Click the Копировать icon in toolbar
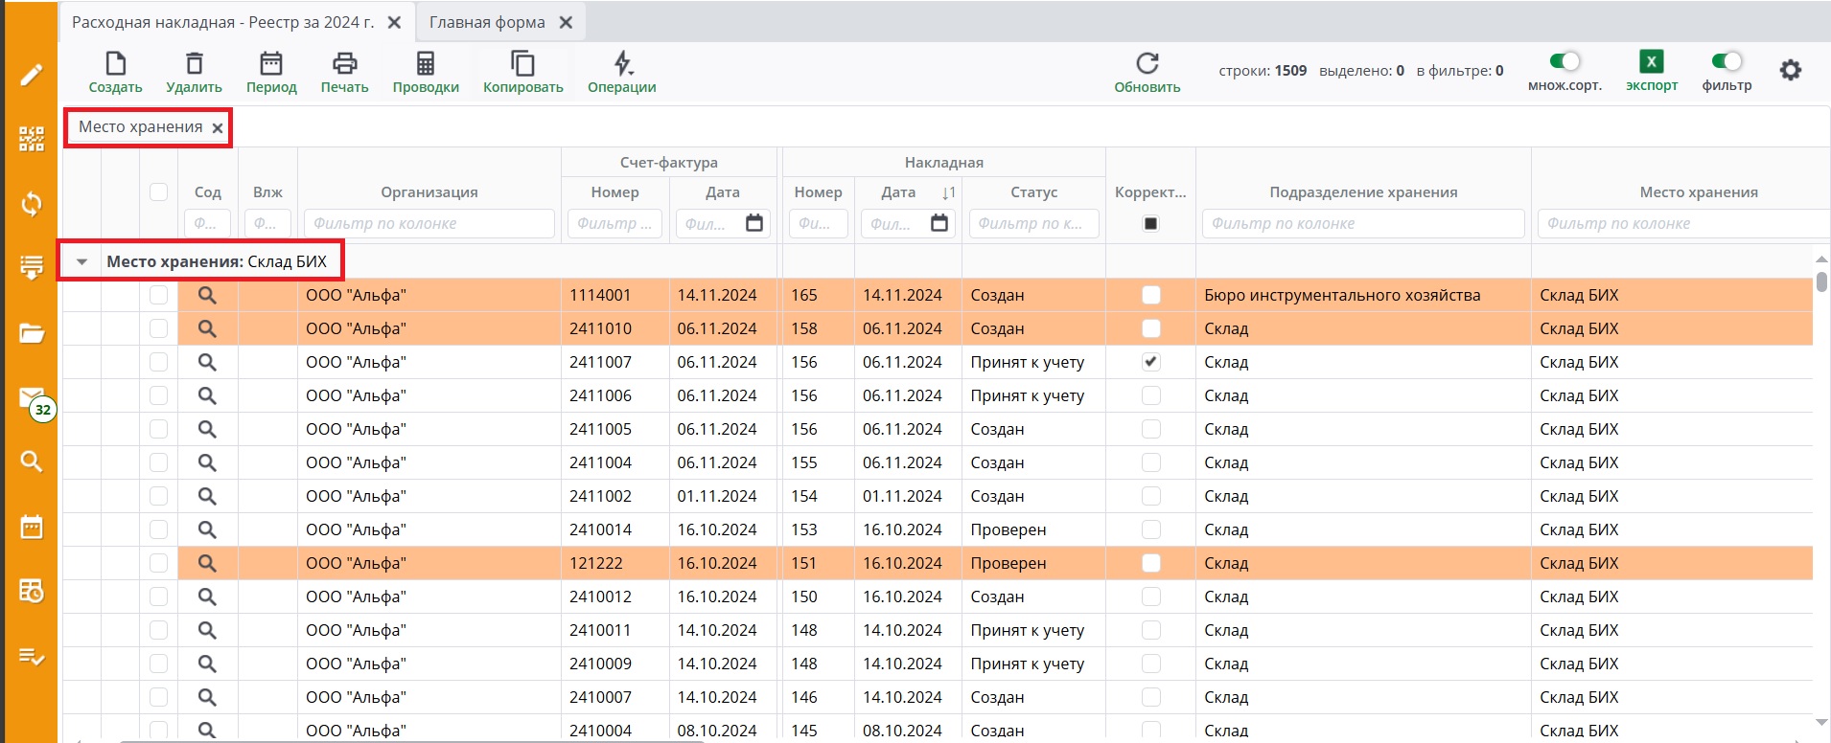 [522, 64]
